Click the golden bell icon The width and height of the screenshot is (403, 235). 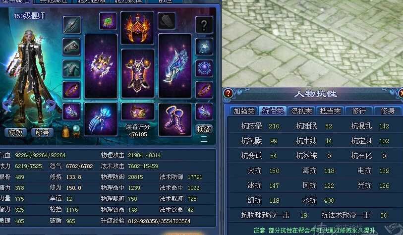[66, 132]
